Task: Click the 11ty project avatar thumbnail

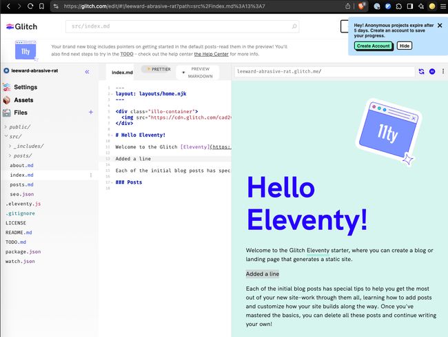Action: point(26,50)
